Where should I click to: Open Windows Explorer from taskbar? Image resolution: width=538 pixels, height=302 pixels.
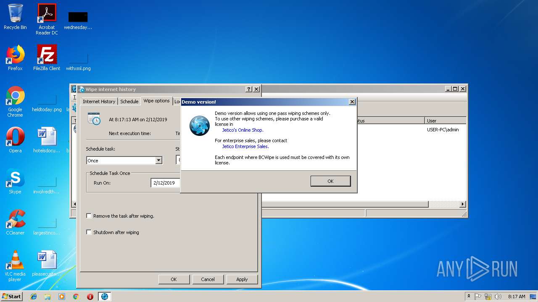click(x=47, y=297)
